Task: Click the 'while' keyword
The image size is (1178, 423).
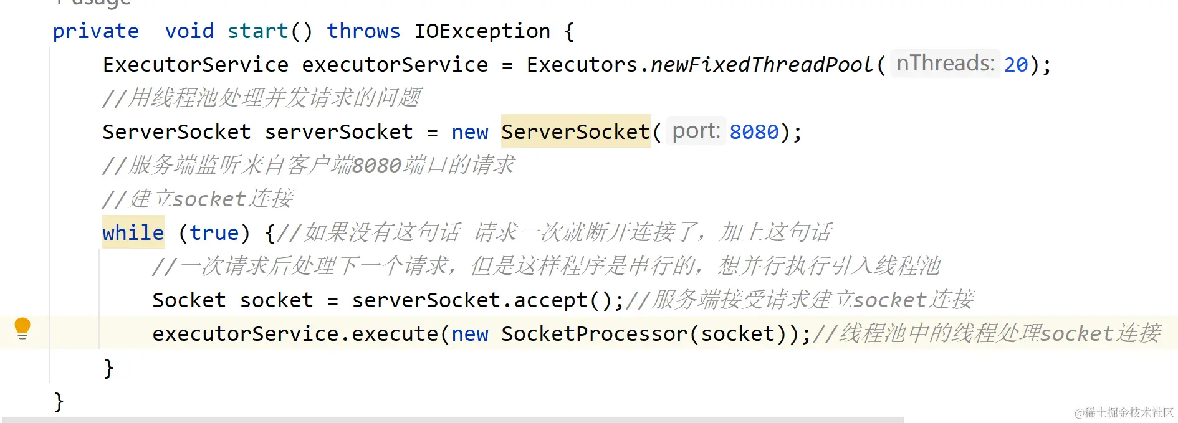Action: click(133, 232)
